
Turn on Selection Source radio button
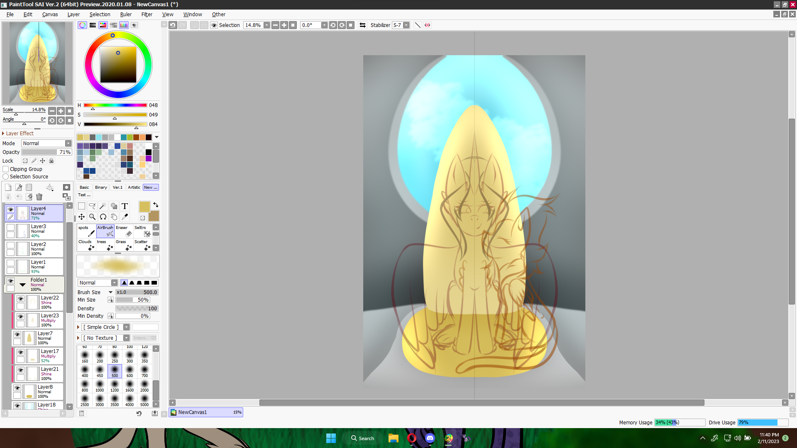6,177
